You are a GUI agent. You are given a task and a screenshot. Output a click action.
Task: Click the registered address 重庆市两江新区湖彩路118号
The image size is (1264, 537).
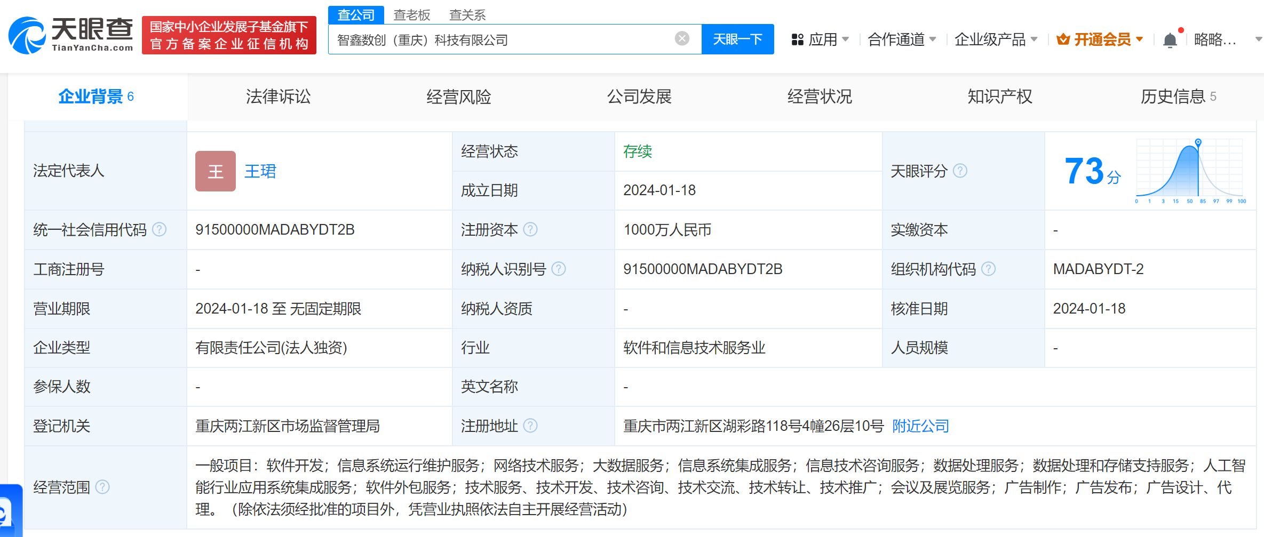click(753, 426)
